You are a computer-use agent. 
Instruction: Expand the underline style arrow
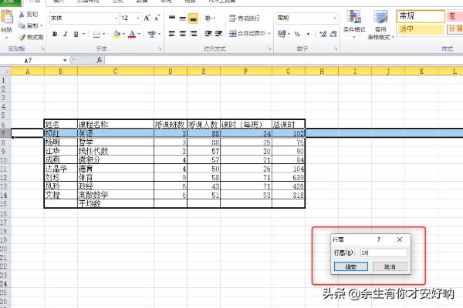83,34
